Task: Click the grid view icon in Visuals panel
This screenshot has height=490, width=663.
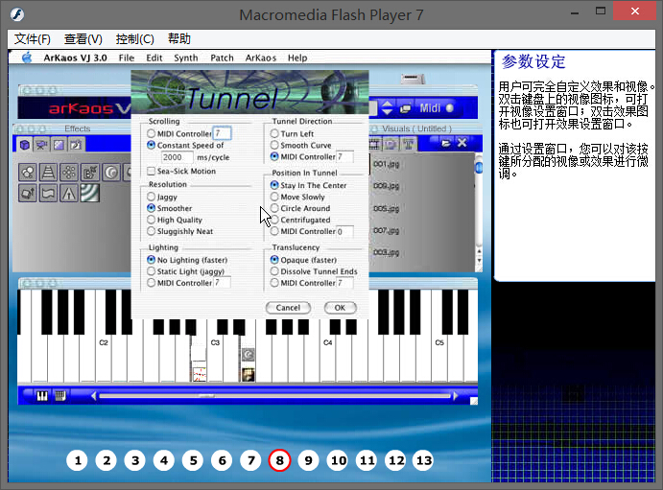Action: coord(374,145)
